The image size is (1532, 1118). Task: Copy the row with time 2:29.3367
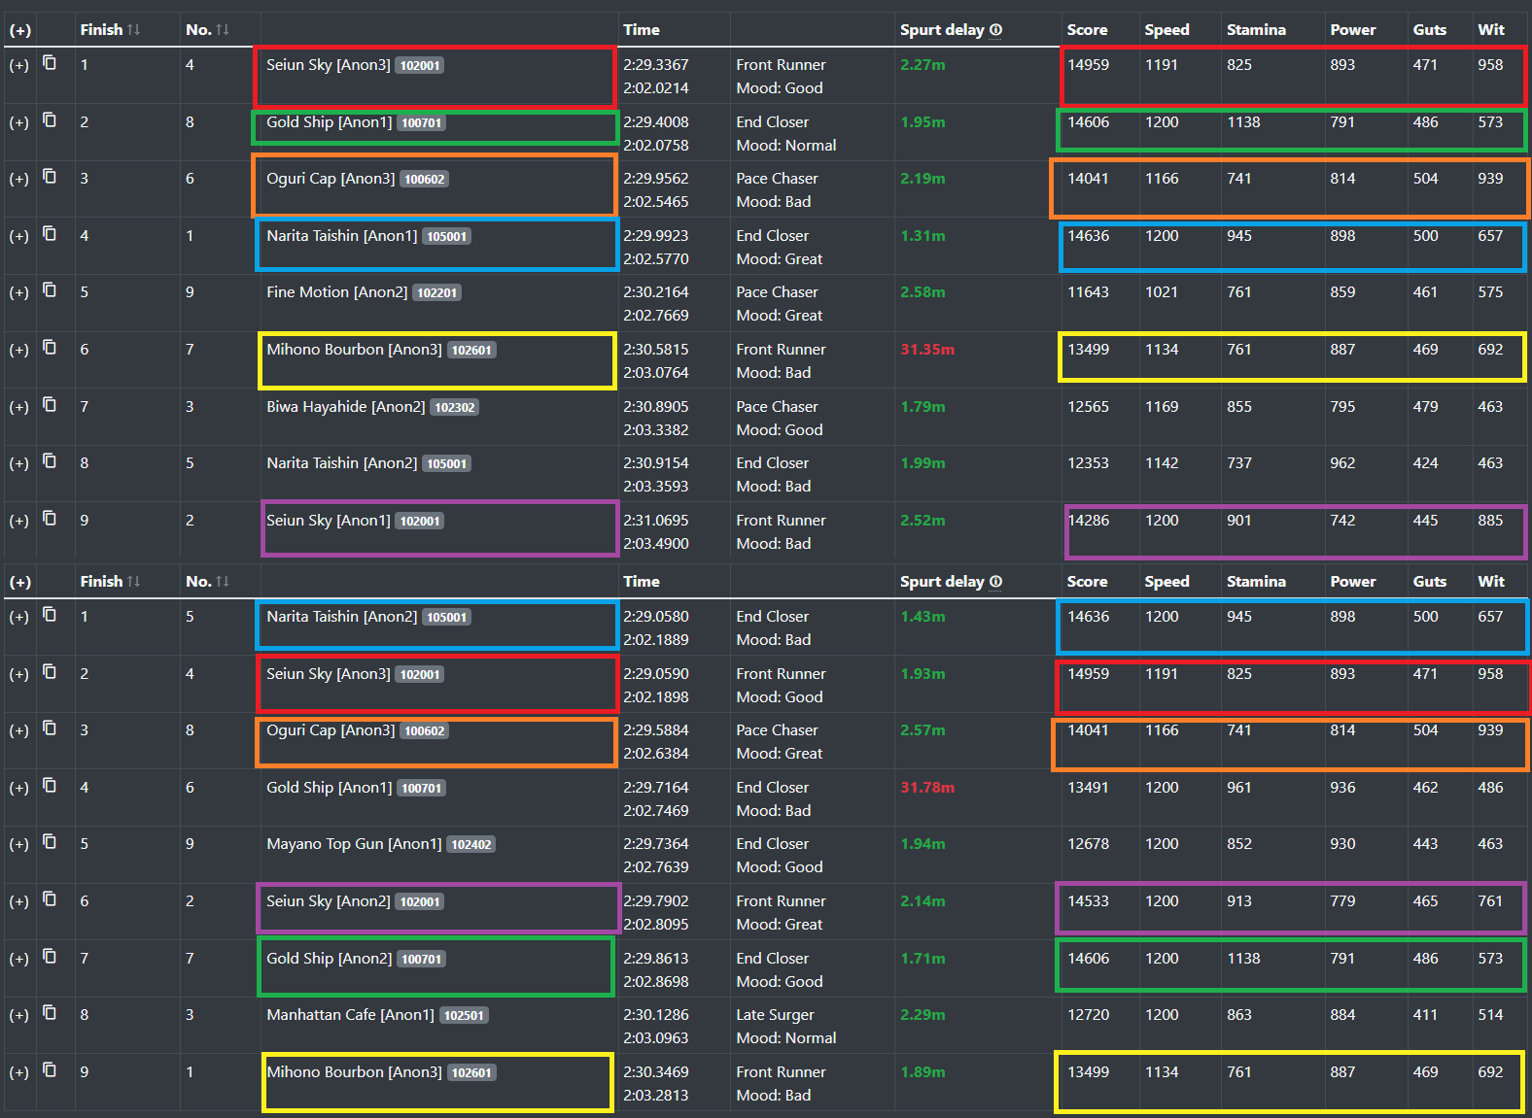[50, 63]
